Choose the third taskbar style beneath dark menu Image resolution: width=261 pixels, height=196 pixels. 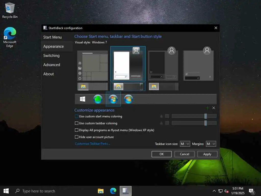click(163, 87)
